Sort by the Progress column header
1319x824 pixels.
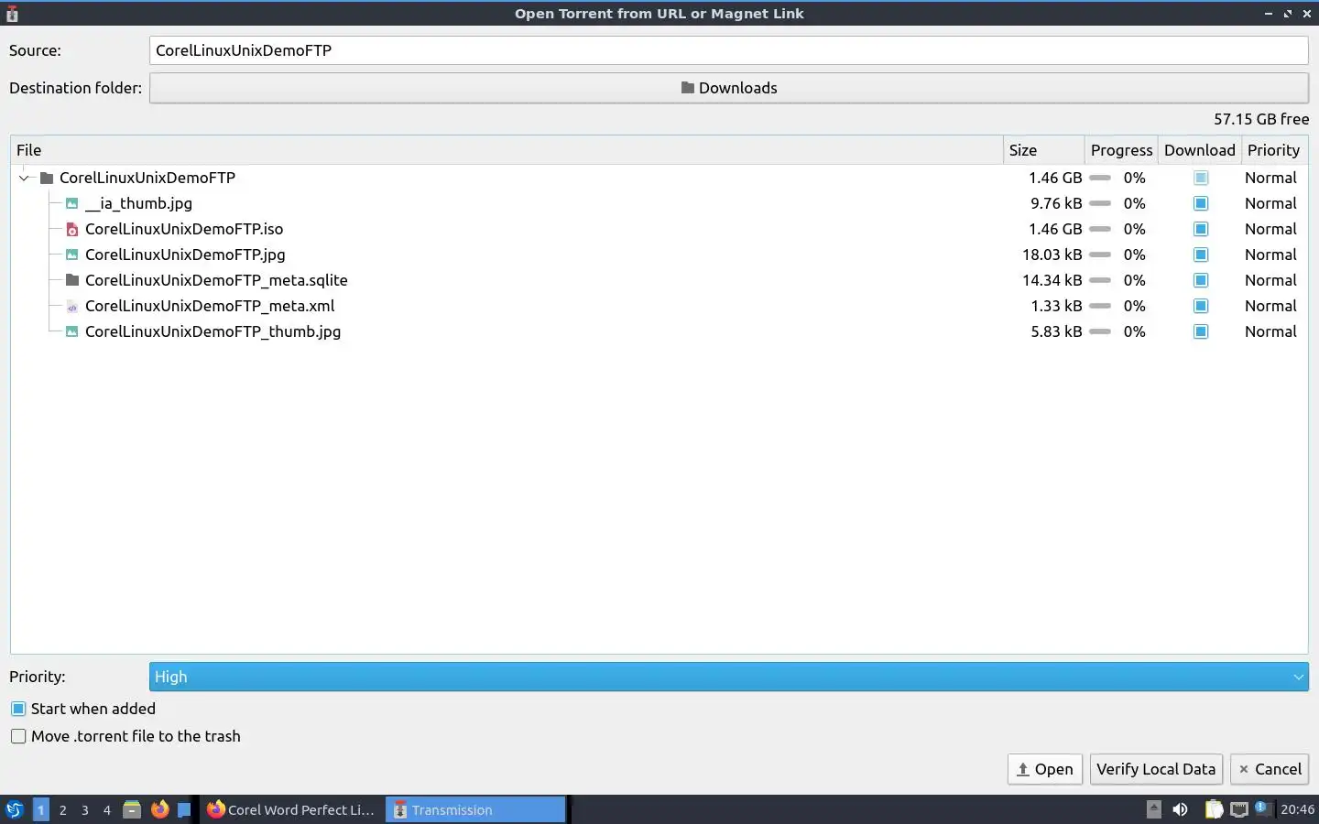point(1121,150)
